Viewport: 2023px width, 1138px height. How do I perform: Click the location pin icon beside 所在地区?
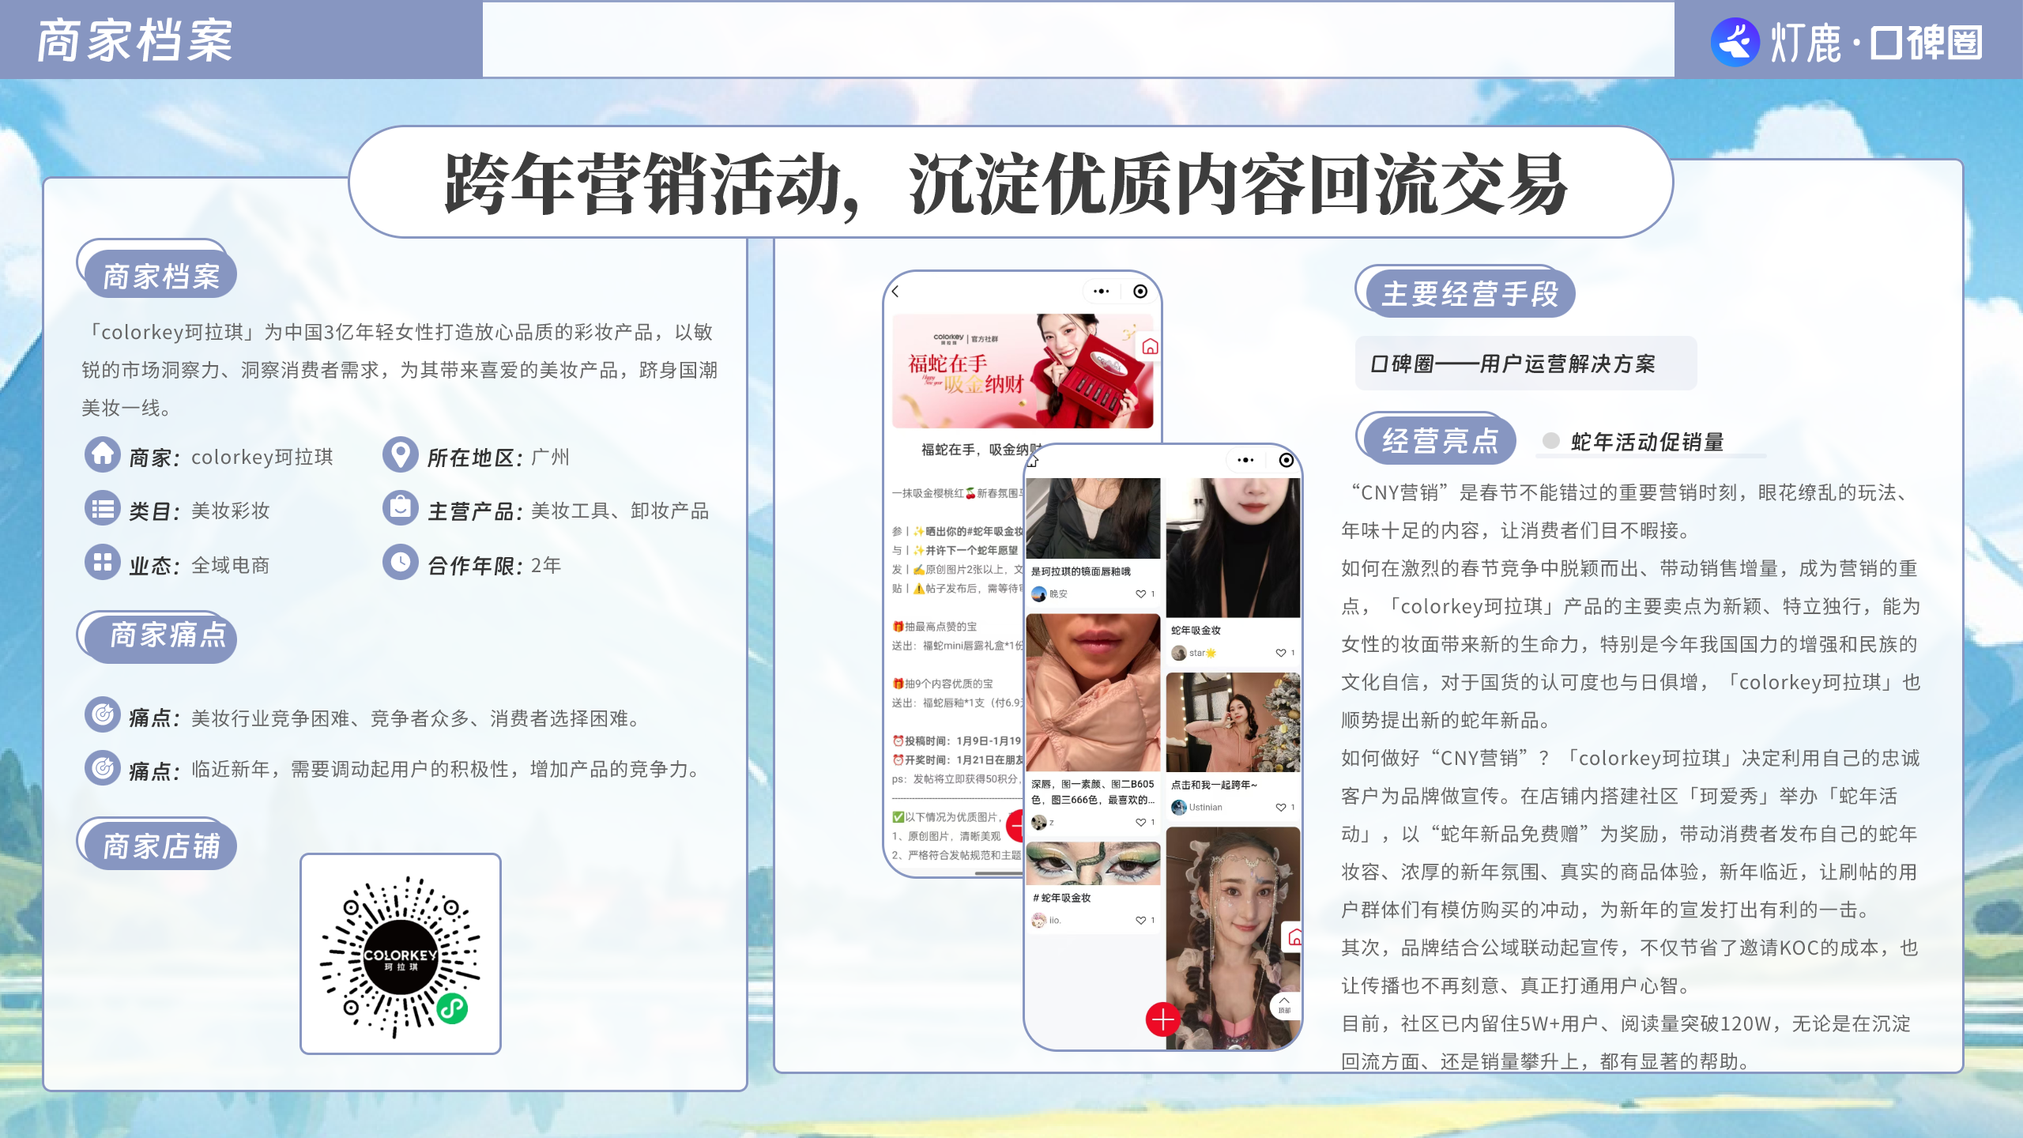401,455
